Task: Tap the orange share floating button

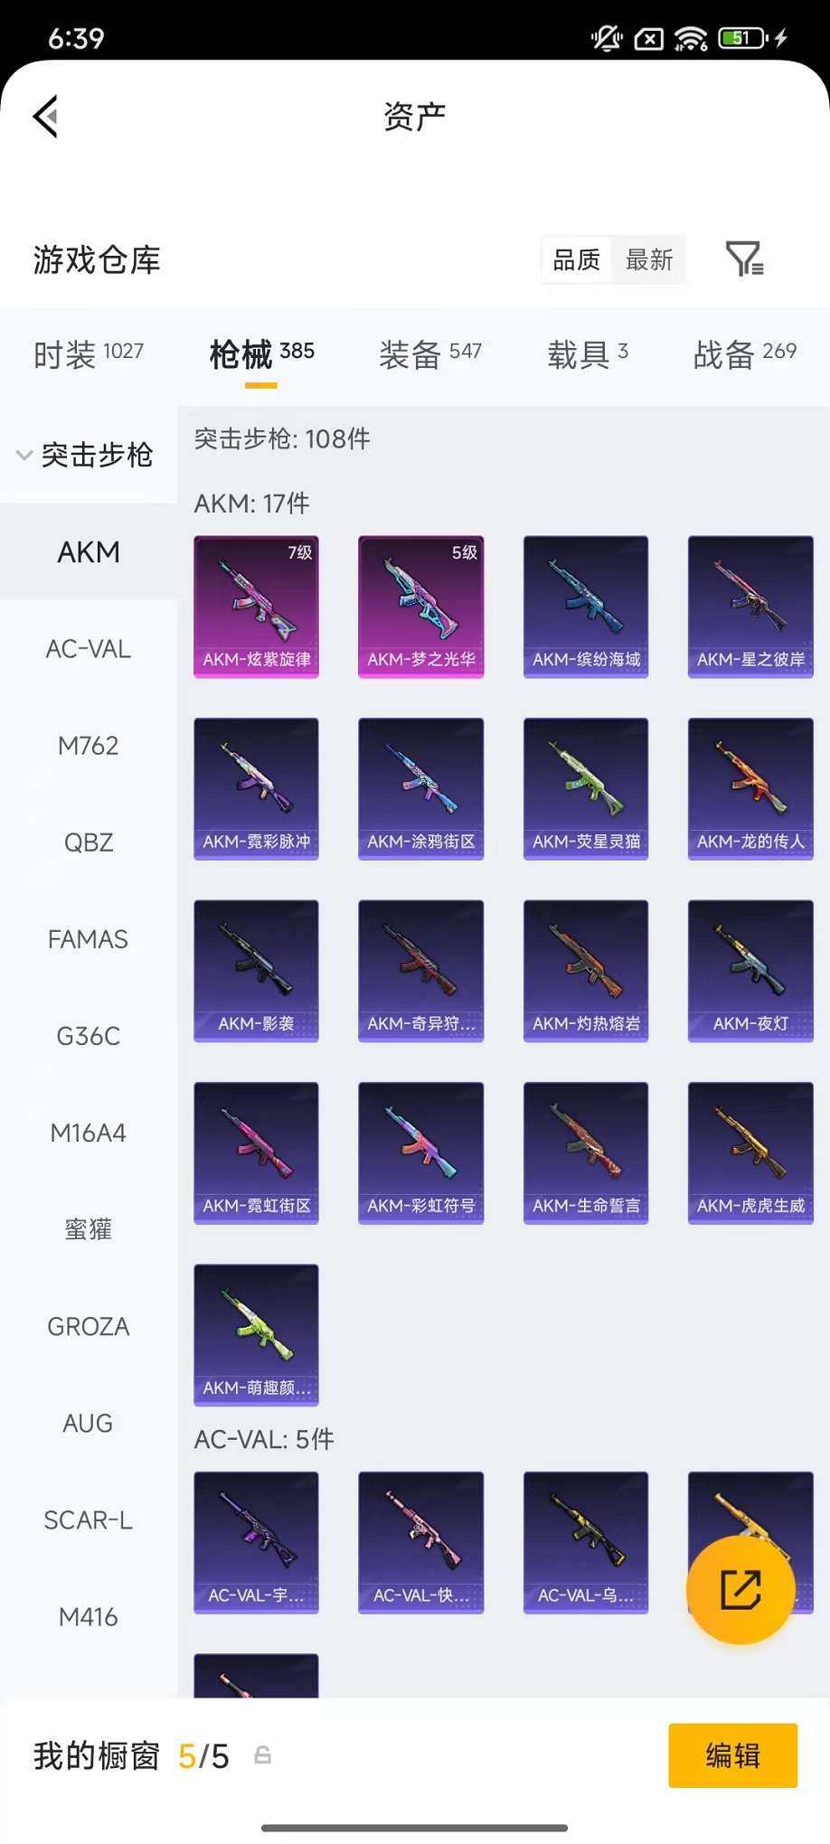Action: tap(740, 1590)
